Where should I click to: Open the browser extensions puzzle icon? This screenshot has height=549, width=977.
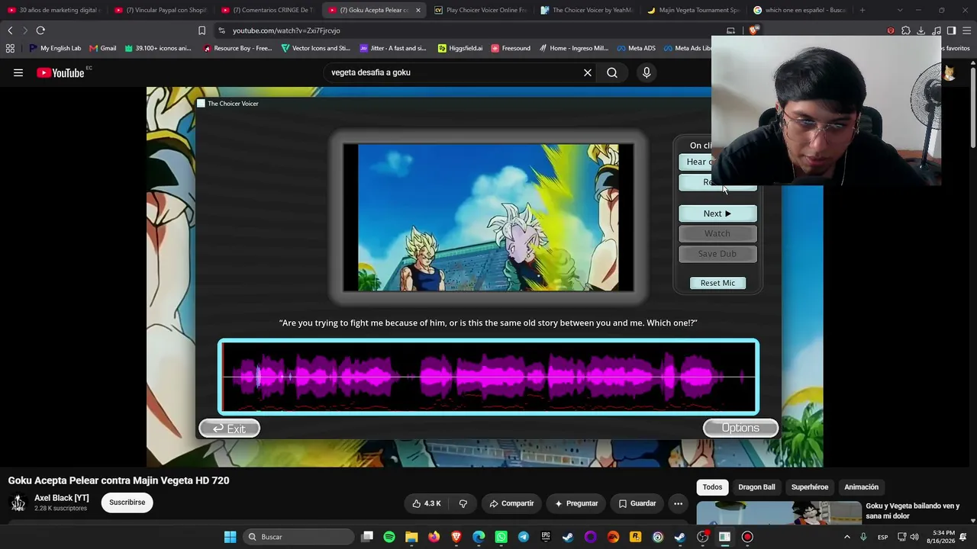tap(906, 30)
